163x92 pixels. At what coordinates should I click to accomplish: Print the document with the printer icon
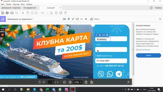coord(7,13)
